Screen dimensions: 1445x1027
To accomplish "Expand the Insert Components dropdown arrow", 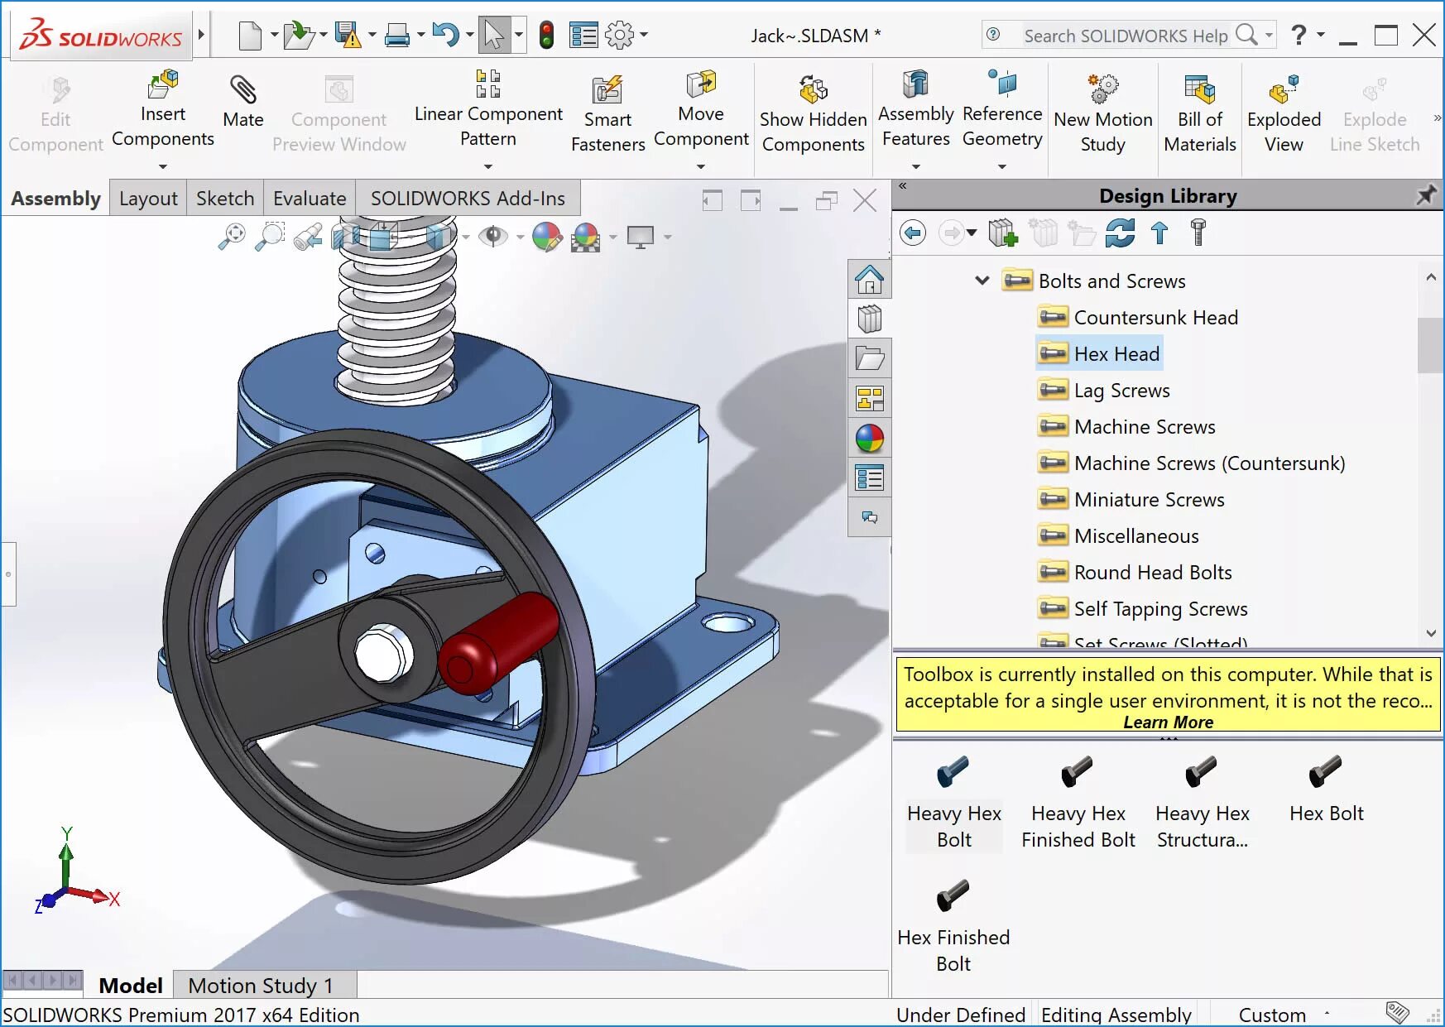I will click(x=163, y=166).
